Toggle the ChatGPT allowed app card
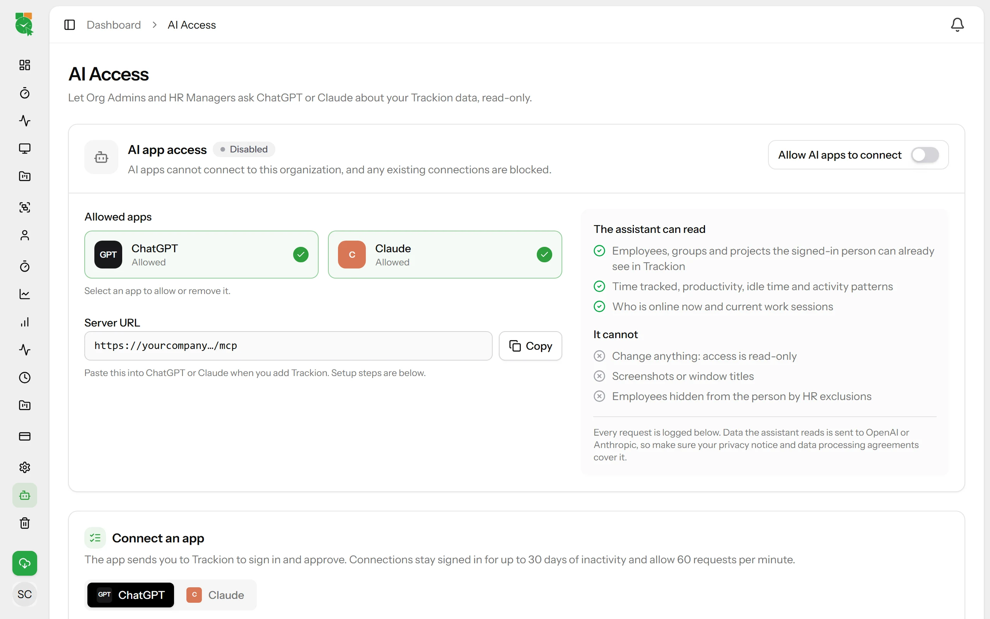The width and height of the screenshot is (990, 619). [201, 255]
